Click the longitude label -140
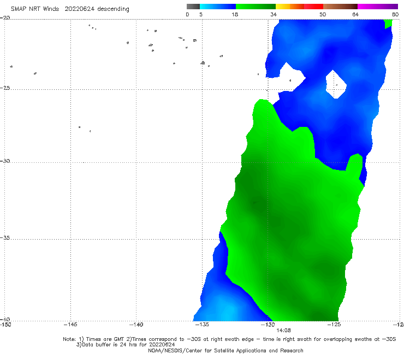Image resolution: width=404 pixels, height=354 pixels. pyautogui.click(x=136, y=325)
